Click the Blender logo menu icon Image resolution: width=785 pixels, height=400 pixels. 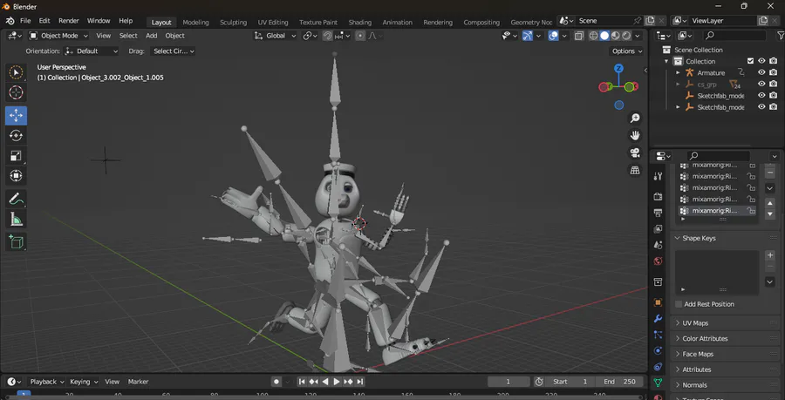coord(10,21)
